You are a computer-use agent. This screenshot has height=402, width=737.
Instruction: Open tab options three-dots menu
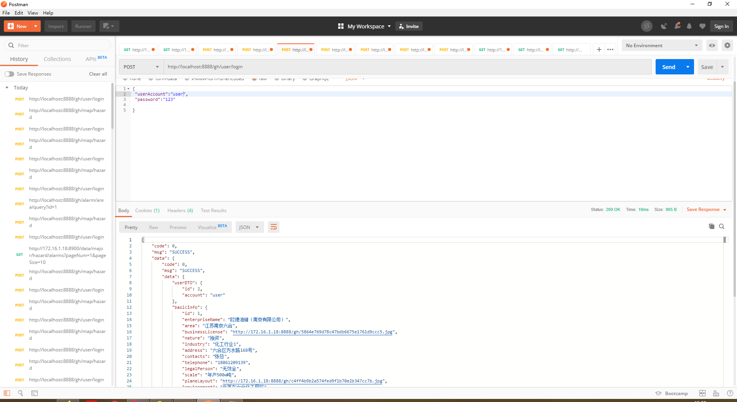[x=610, y=49]
